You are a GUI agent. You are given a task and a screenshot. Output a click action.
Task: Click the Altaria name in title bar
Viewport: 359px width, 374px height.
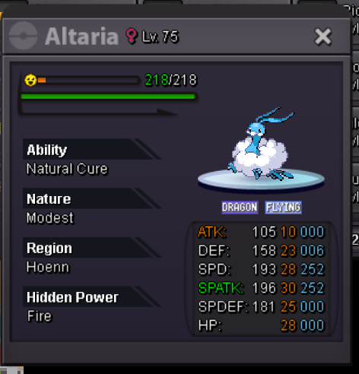[81, 36]
